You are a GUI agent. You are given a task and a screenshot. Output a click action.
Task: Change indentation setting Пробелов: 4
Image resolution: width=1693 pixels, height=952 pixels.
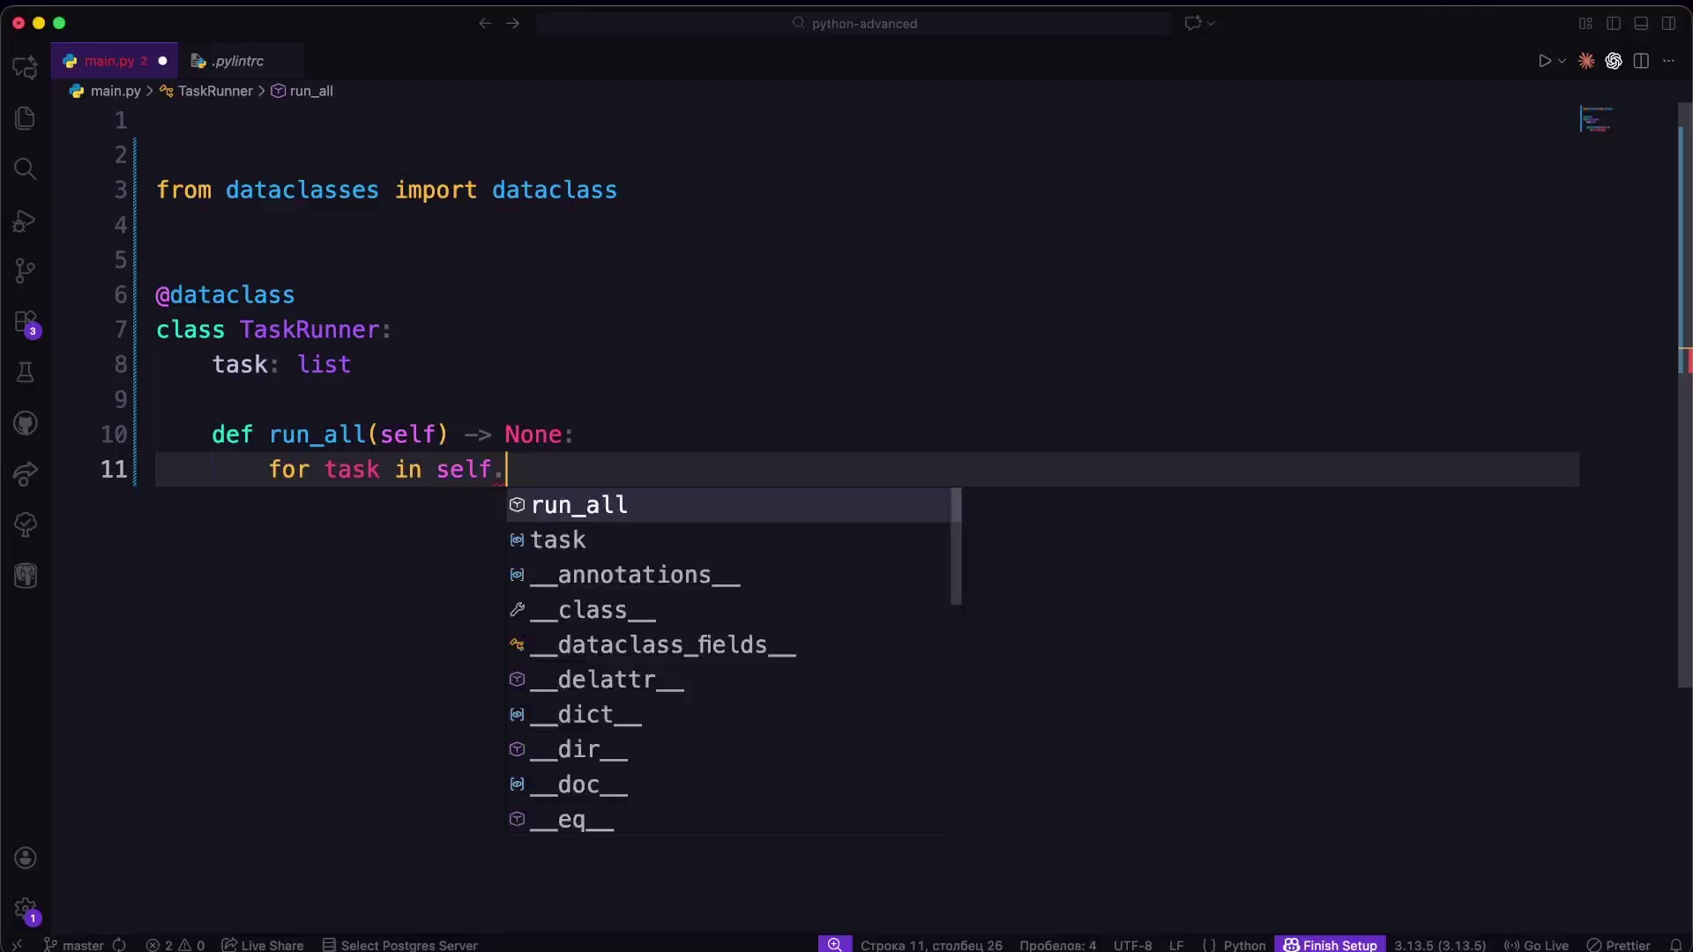click(1058, 944)
